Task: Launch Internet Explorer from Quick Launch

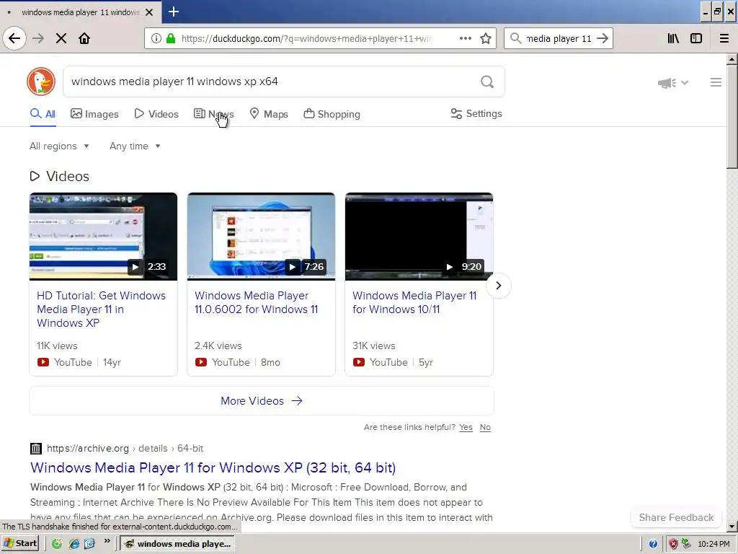Action: pyautogui.click(x=74, y=544)
